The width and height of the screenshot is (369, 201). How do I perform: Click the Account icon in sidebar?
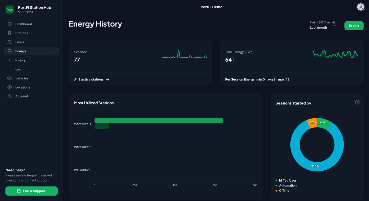coord(9,96)
